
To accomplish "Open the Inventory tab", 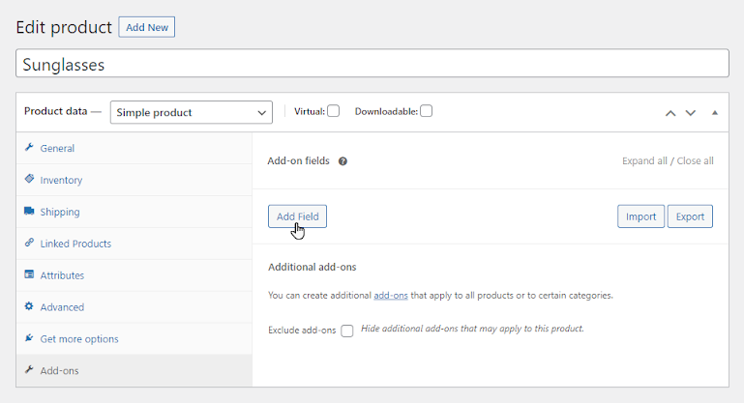I will 134,180.
